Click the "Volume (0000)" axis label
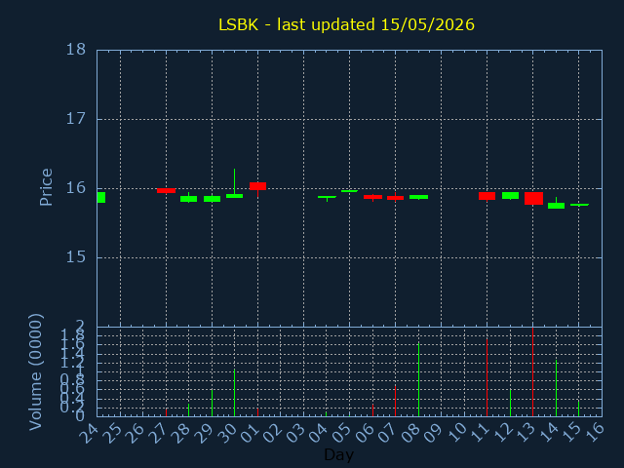The height and width of the screenshot is (468, 624). coord(35,372)
